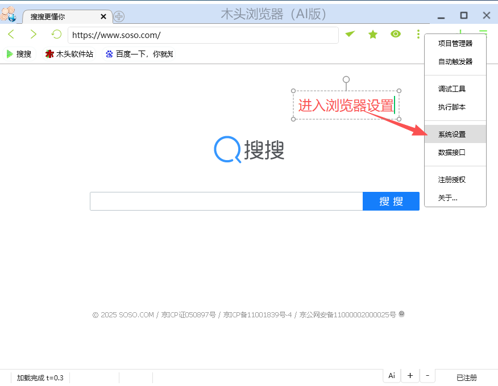Screen dimensions: 498x386
Task: Choose 项目管理器 from the menu
Action: coord(455,44)
